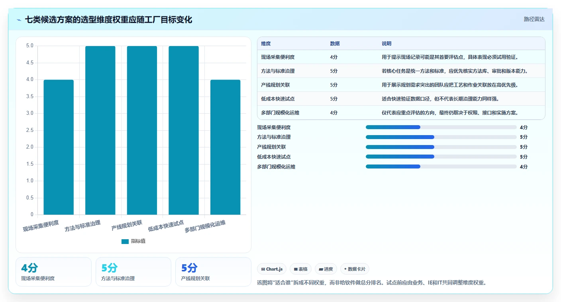Click the 多部门规模化运维 progress bar
This screenshot has width=561, height=302.
coord(441,166)
